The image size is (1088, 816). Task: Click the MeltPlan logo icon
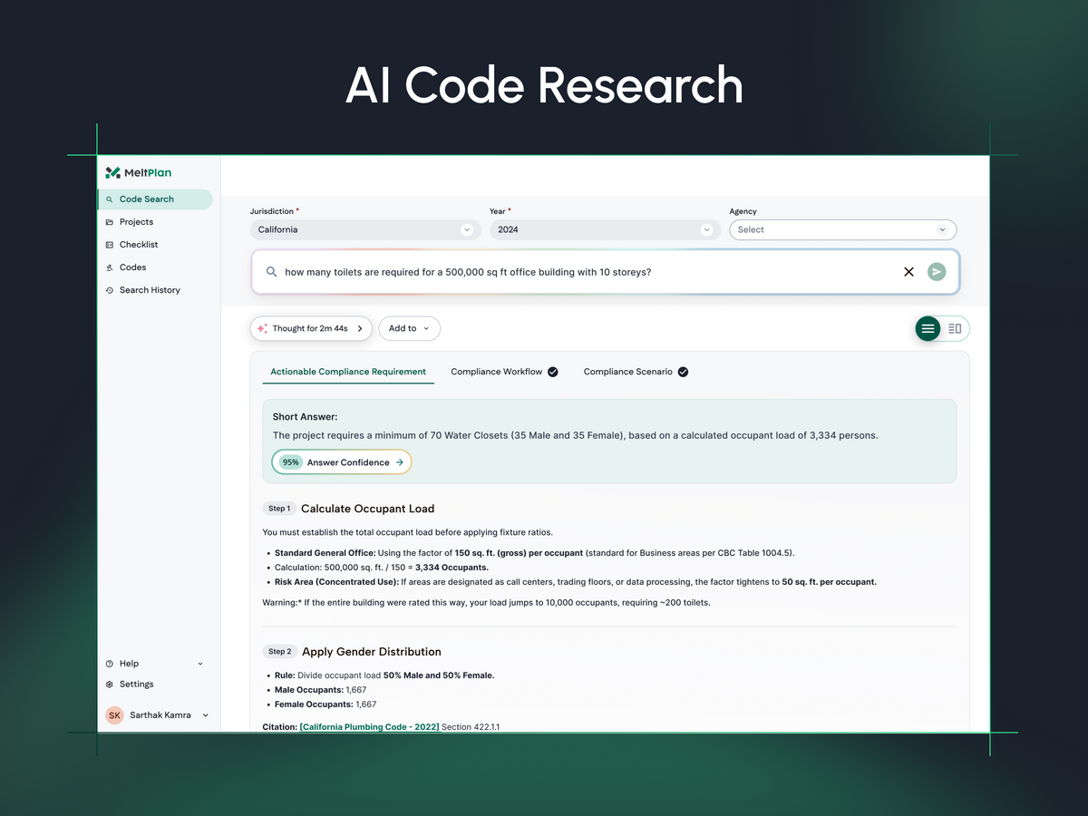tap(114, 172)
